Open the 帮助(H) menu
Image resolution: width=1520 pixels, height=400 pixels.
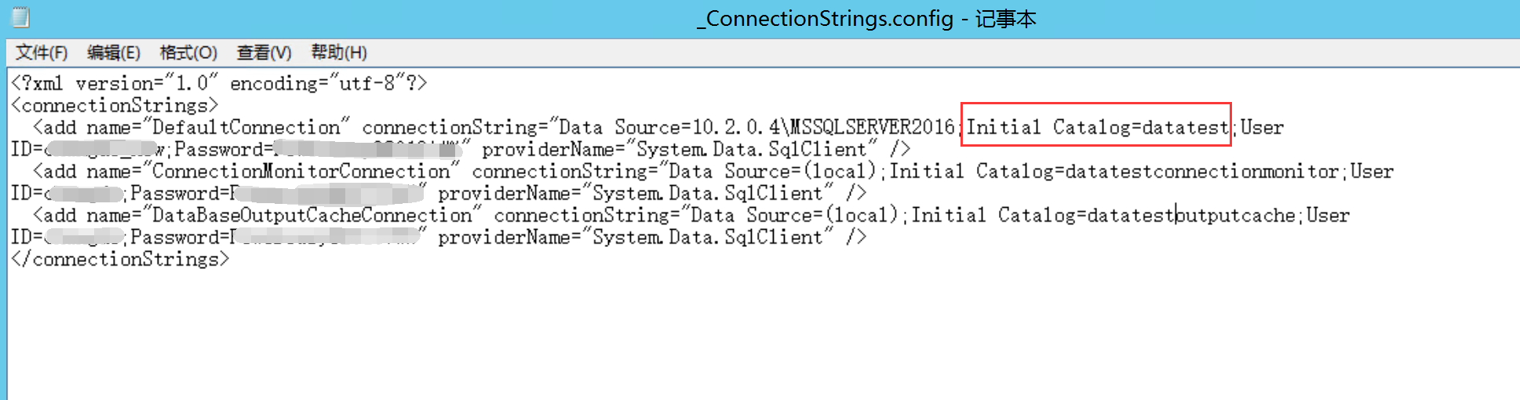click(x=339, y=53)
